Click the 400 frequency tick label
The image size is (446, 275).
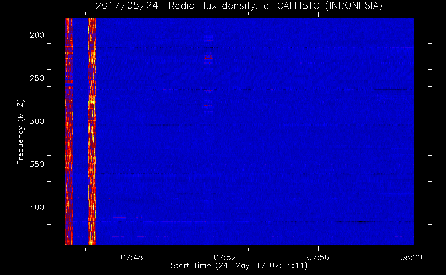click(x=37, y=207)
